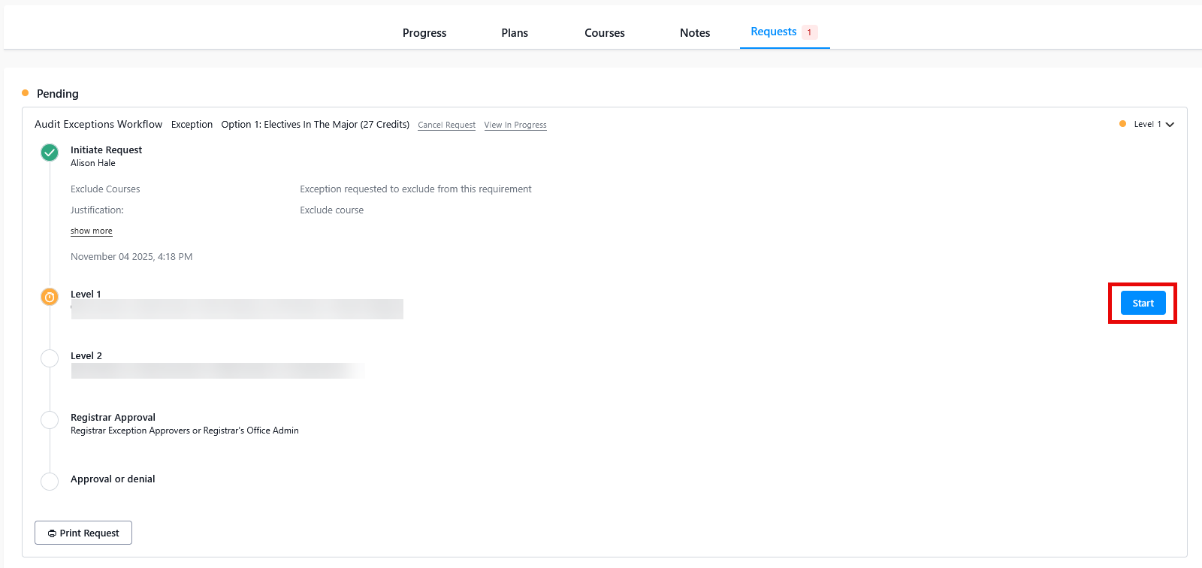The image size is (1202, 568).
Task: Go to the Courses tab
Action: 605,33
